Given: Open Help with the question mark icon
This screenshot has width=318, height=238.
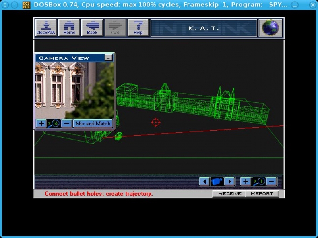Looking at the screenshot, I should pyautogui.click(x=138, y=27).
